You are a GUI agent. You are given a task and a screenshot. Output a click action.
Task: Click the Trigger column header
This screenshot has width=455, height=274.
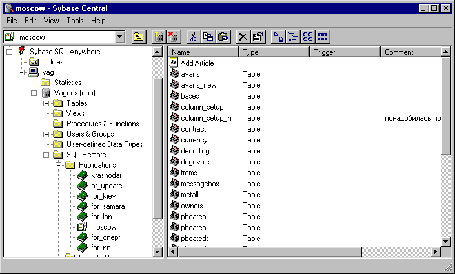(345, 52)
